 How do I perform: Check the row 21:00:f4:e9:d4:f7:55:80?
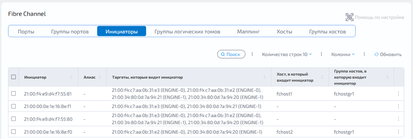tap(14, 119)
